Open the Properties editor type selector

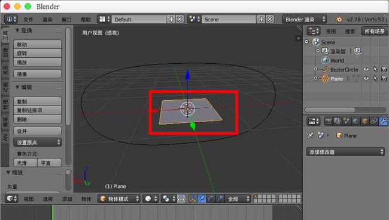(314, 122)
